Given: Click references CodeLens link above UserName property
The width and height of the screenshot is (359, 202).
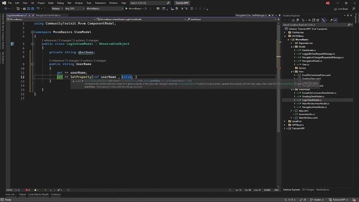Looking at the screenshot, I should (x=57, y=61).
